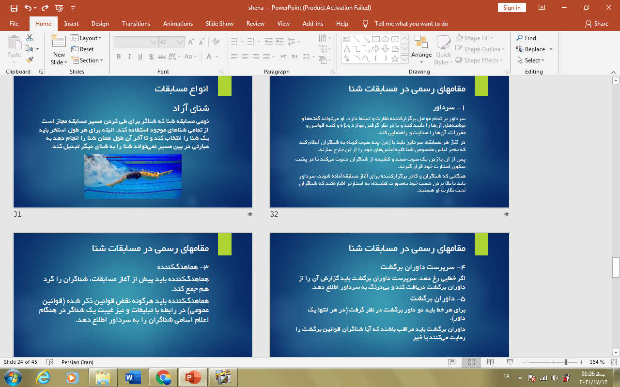
Task: Toggle Underline formatting
Action: pyautogui.click(x=140, y=57)
